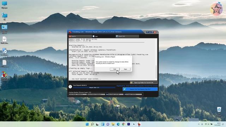The height and width of the screenshot is (127, 226).
Task: Select the Control Panel desktop icon
Action: click(4, 29)
